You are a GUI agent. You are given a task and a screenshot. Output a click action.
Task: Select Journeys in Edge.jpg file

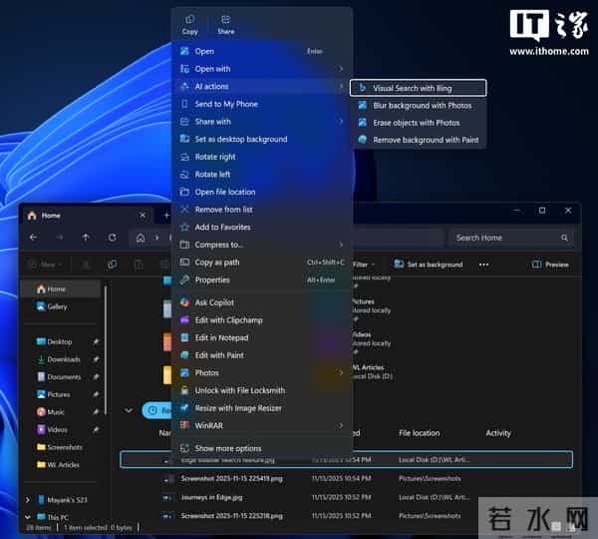coord(346,497)
